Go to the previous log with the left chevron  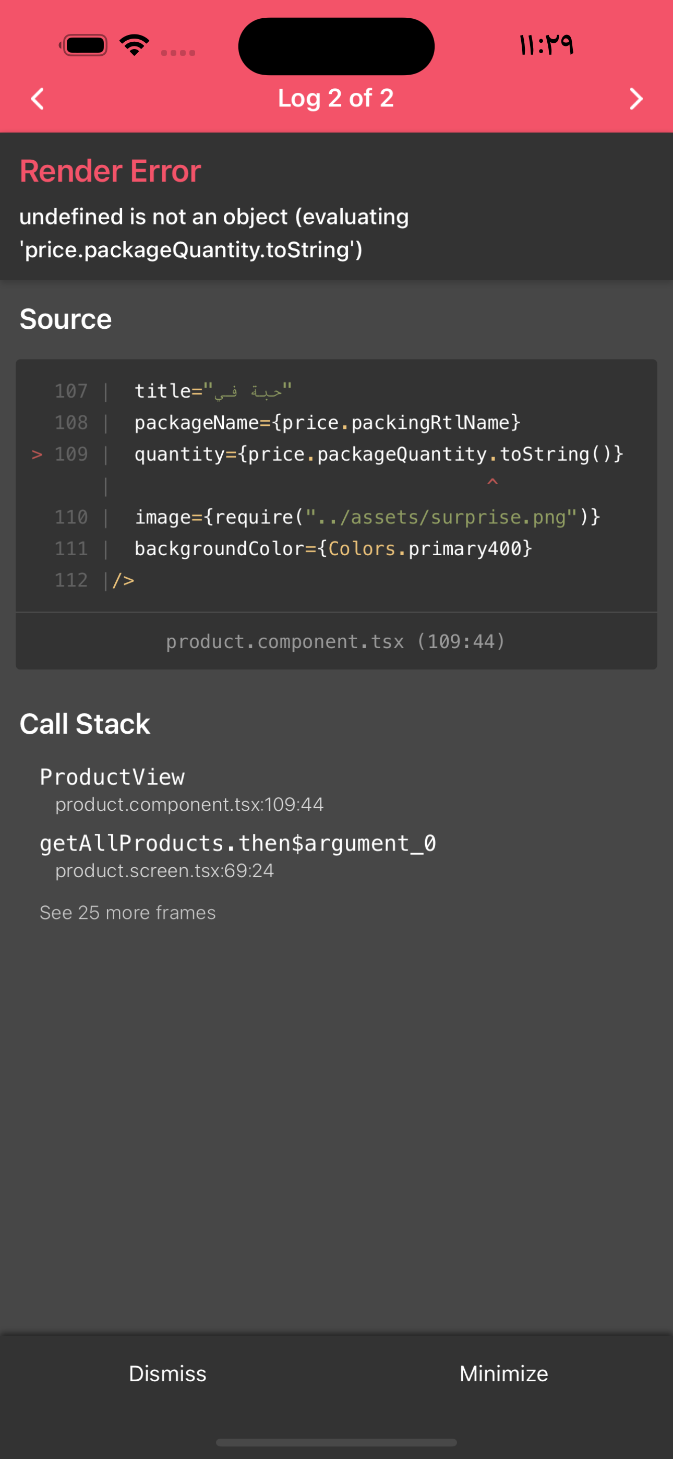pos(38,99)
